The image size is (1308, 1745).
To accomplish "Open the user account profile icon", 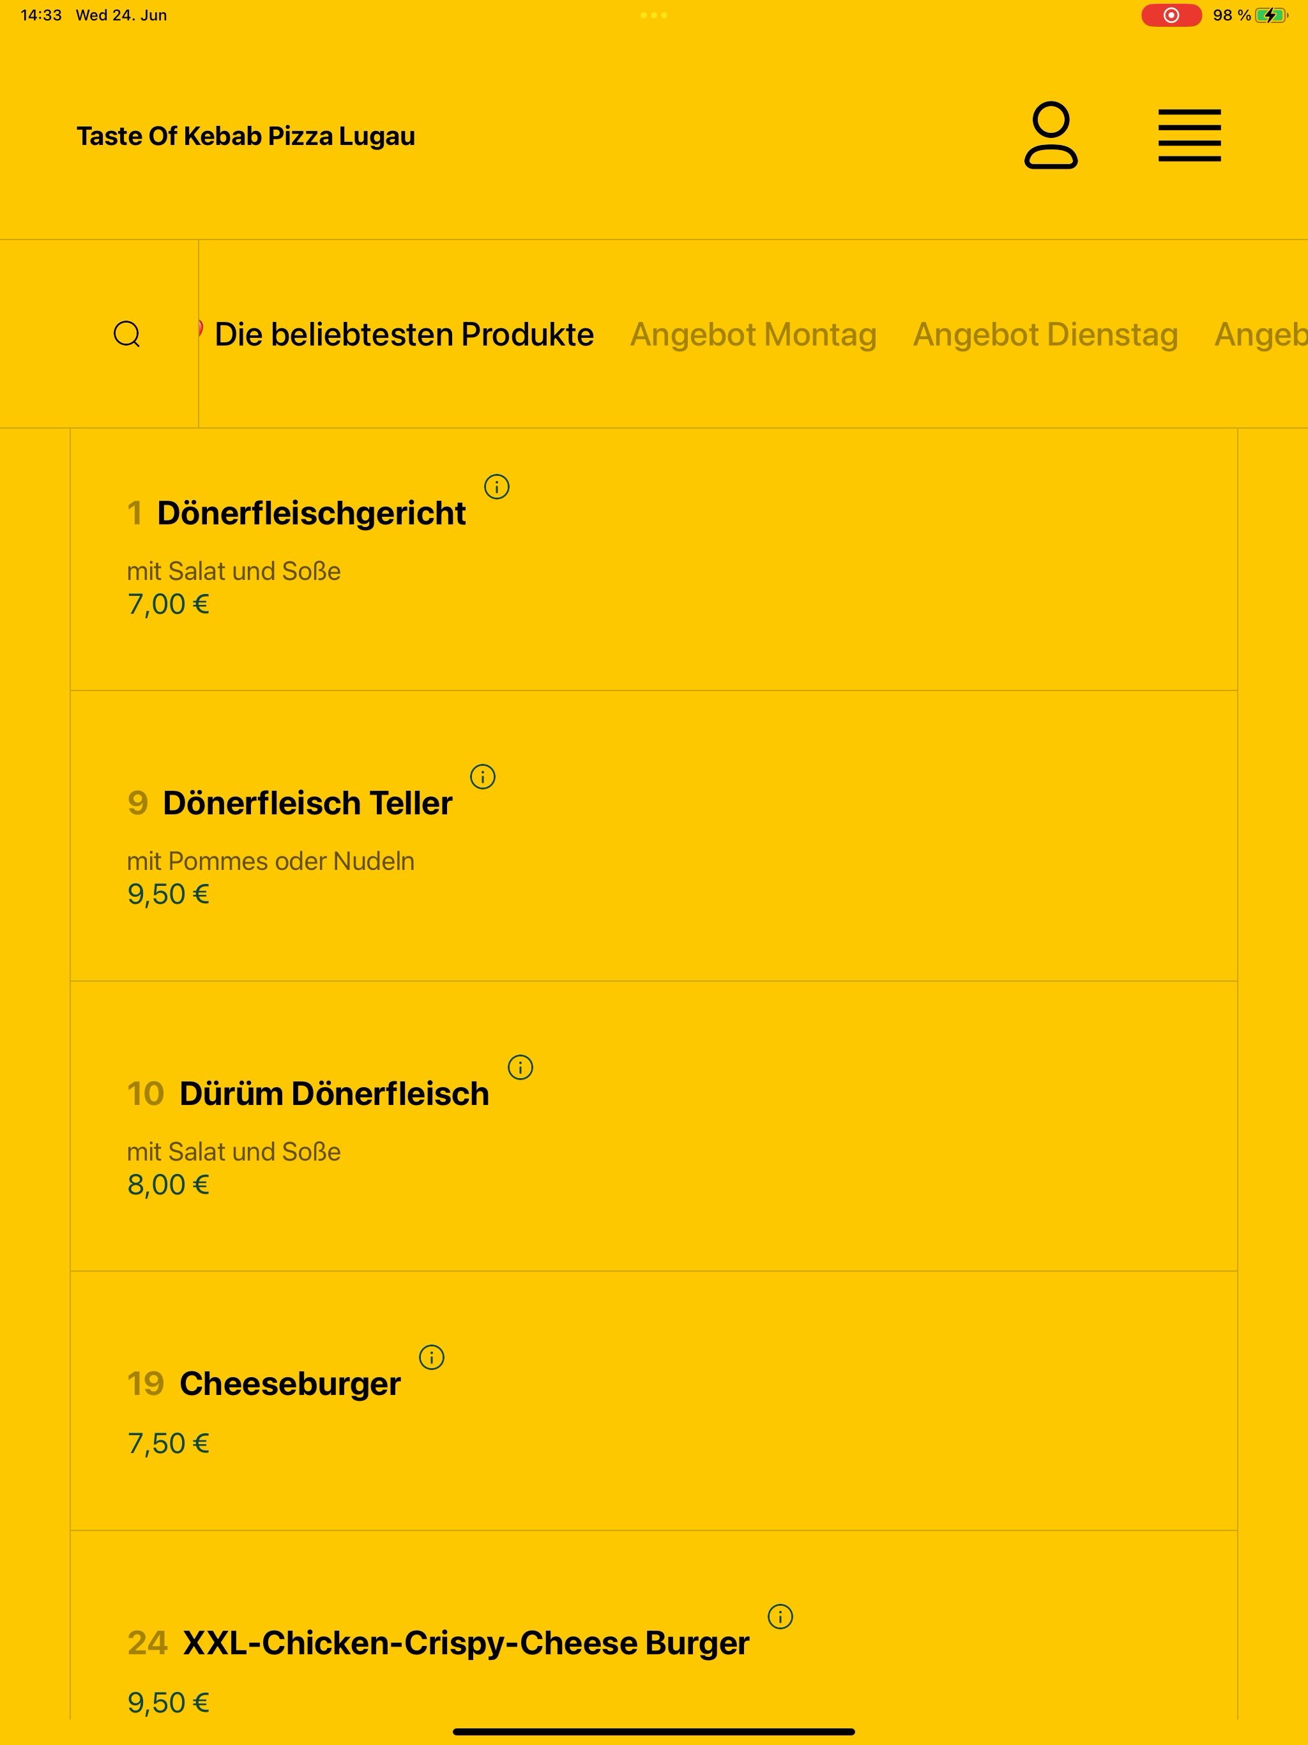I will point(1051,135).
